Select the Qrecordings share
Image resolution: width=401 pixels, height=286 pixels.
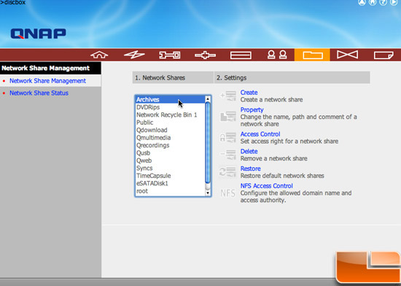point(171,145)
